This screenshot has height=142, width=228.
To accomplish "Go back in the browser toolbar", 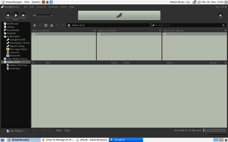I will point(34,25).
